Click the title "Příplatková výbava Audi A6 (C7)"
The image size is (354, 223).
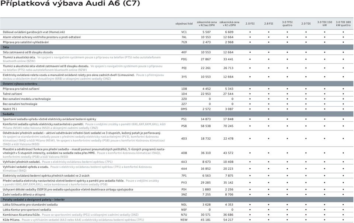[70, 4]
